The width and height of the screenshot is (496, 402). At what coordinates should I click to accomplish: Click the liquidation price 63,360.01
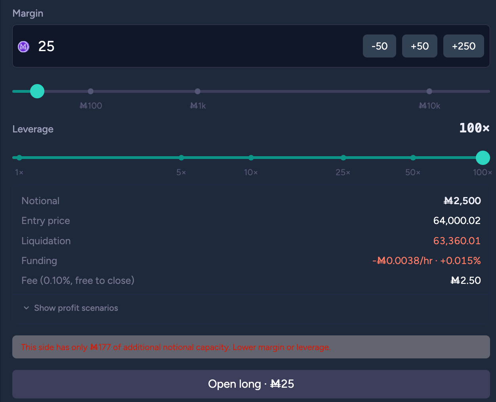(457, 241)
